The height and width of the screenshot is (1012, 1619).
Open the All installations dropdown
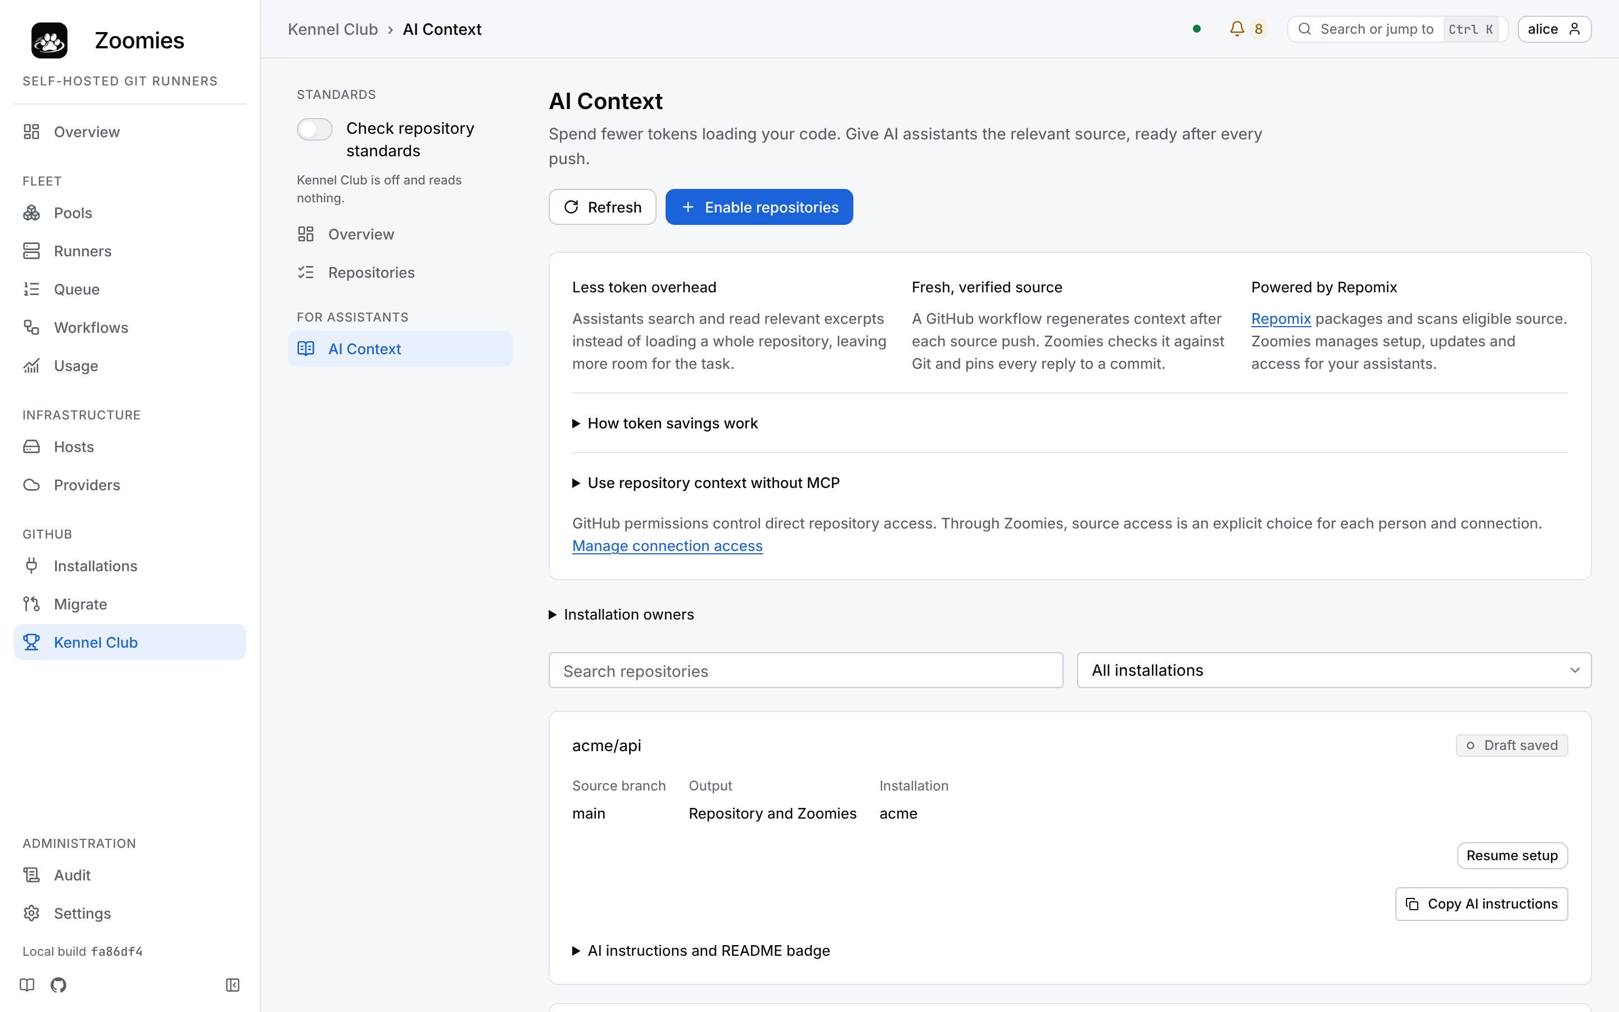tap(1334, 670)
